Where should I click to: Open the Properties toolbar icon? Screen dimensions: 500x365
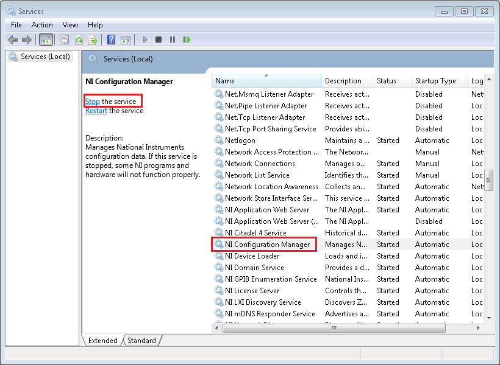pos(65,40)
